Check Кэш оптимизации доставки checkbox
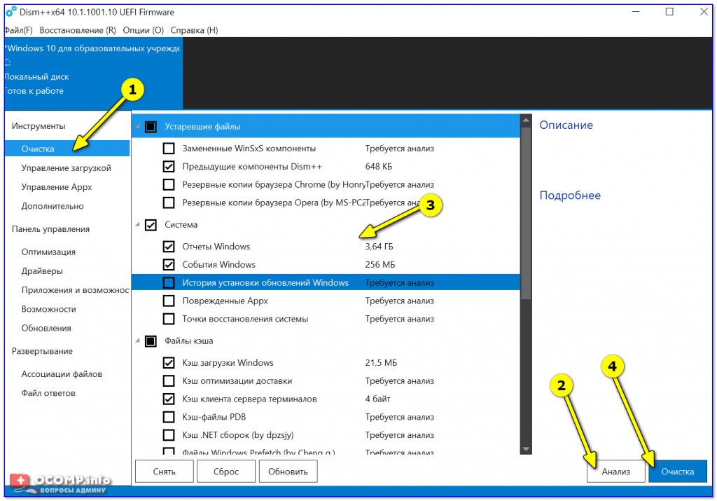The width and height of the screenshot is (717, 501). [x=169, y=380]
